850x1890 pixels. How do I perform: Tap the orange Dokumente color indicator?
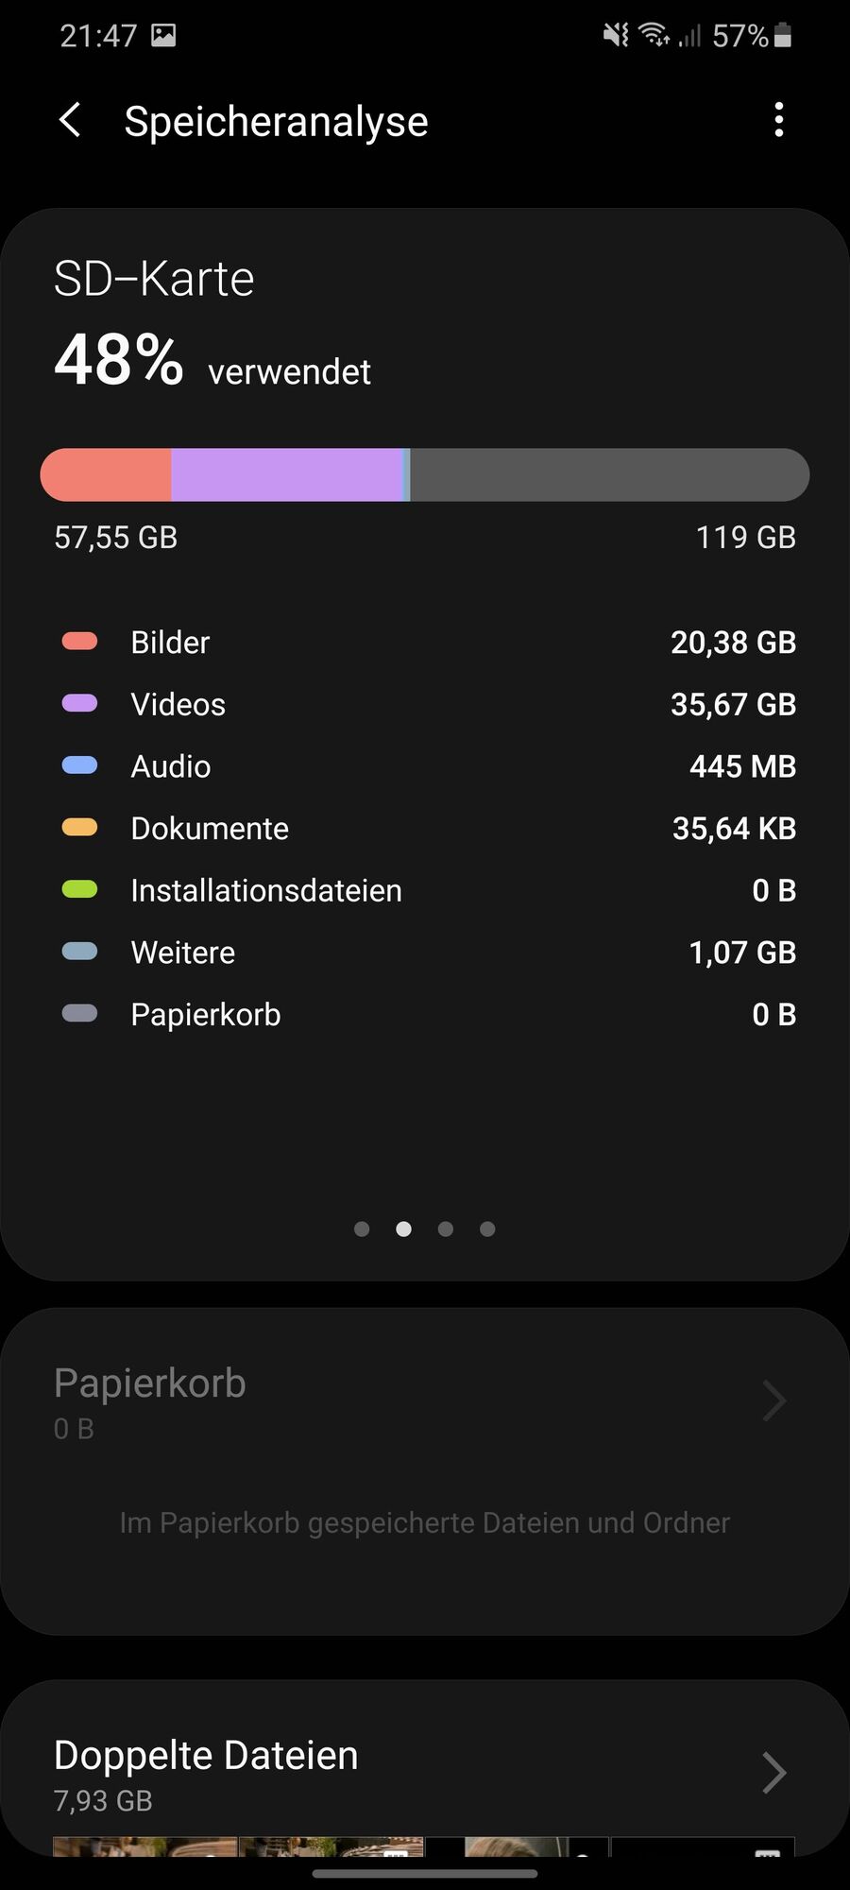tap(79, 828)
